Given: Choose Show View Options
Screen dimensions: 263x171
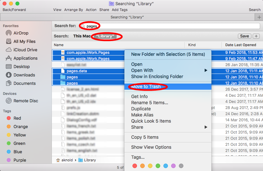Looking at the screenshot, I should point(168,147).
